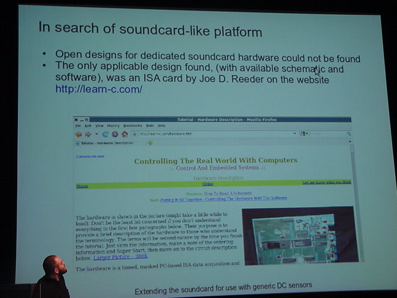The width and height of the screenshot is (397, 298).
Task: Open the Bookmarks menu
Action: coord(132,125)
